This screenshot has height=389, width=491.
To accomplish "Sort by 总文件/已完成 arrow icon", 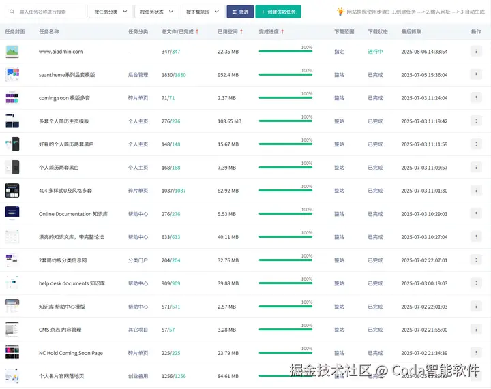I will 197,31.
